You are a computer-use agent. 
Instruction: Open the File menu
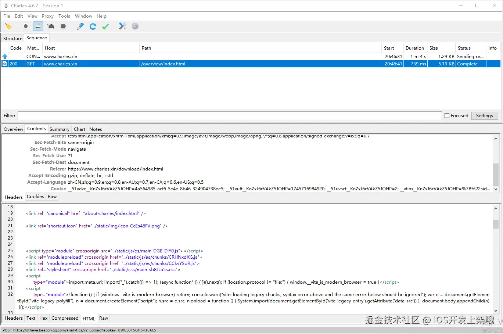[x=7, y=16]
